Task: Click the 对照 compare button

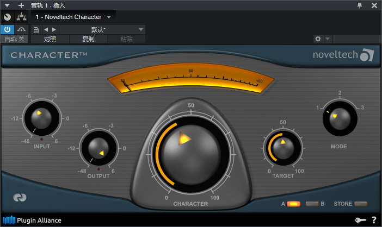Action: (x=50, y=39)
